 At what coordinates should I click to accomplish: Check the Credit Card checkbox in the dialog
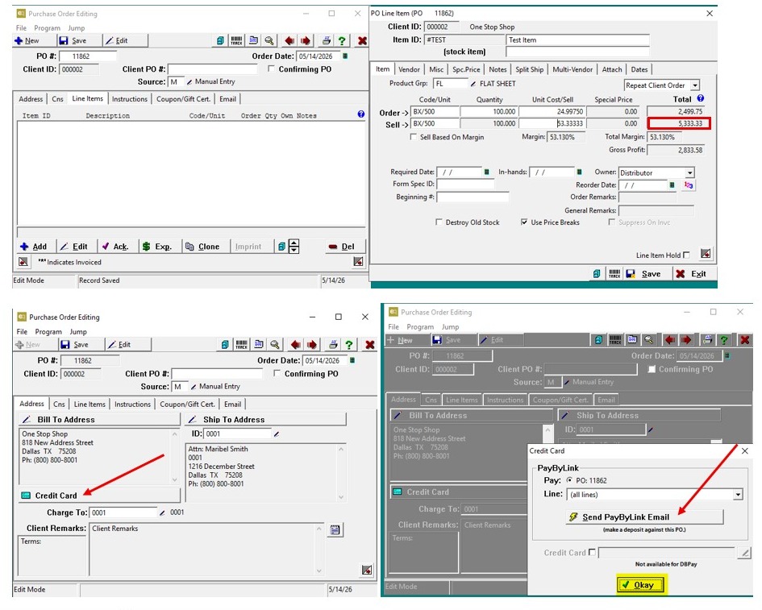click(x=592, y=552)
